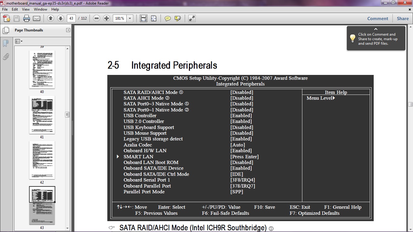Click the Create PDF online icon
Screen dimensions: 413x232
(x=7, y=18)
